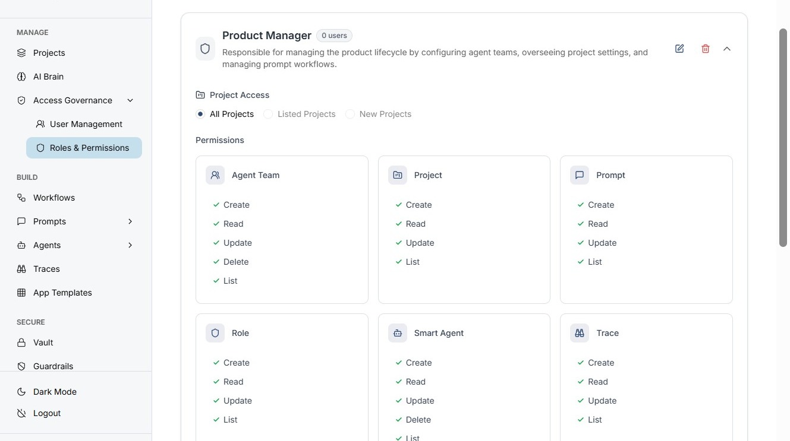
Task: Collapse the Access Governance sidebar section
Action: 130,100
